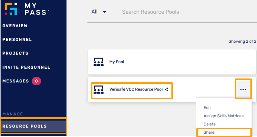
Task: Open the All filter dropdown
Action: pyautogui.click(x=99, y=12)
